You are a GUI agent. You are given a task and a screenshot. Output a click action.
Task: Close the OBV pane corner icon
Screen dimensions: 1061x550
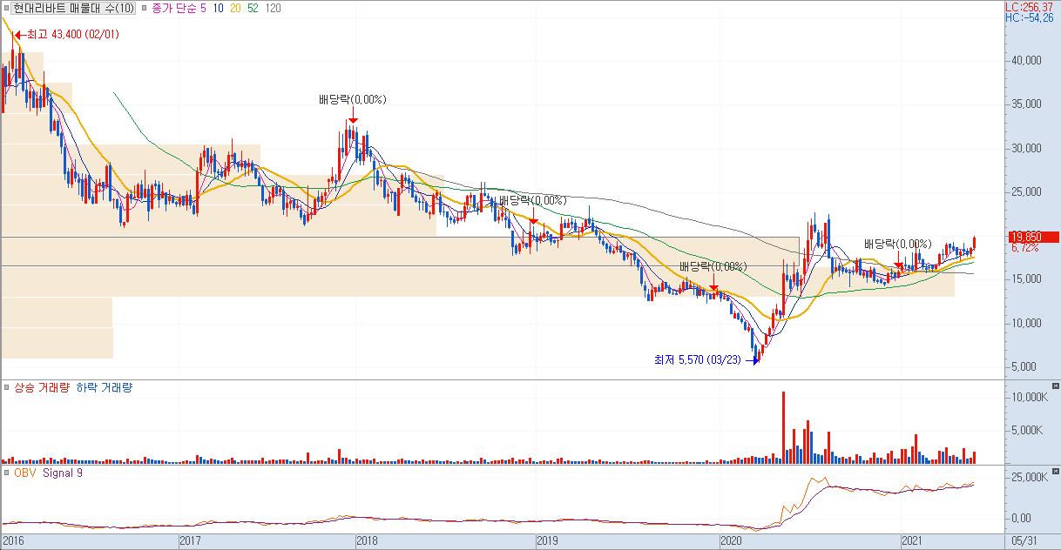pos(1057,472)
